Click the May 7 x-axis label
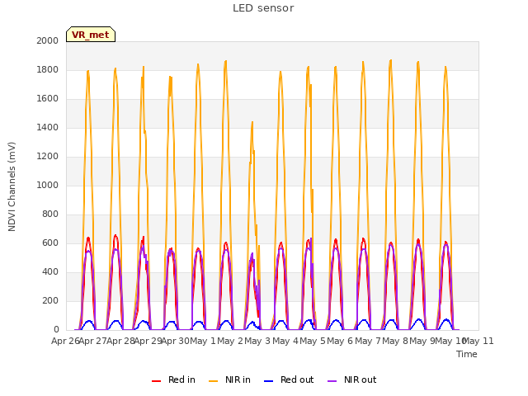528x396 pixels. point(368,341)
